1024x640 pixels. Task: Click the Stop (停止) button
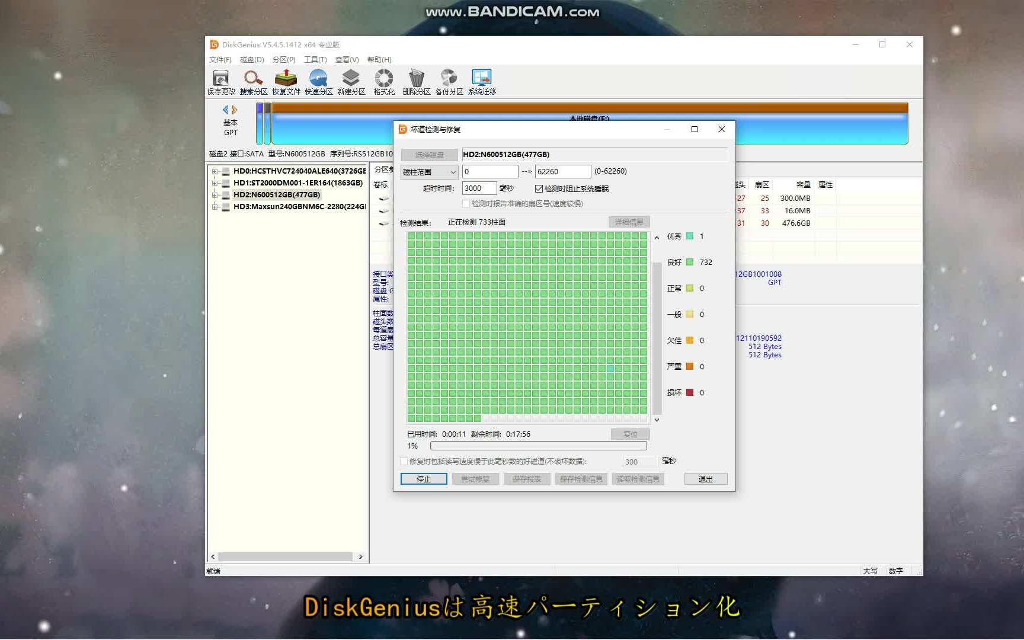click(x=424, y=479)
